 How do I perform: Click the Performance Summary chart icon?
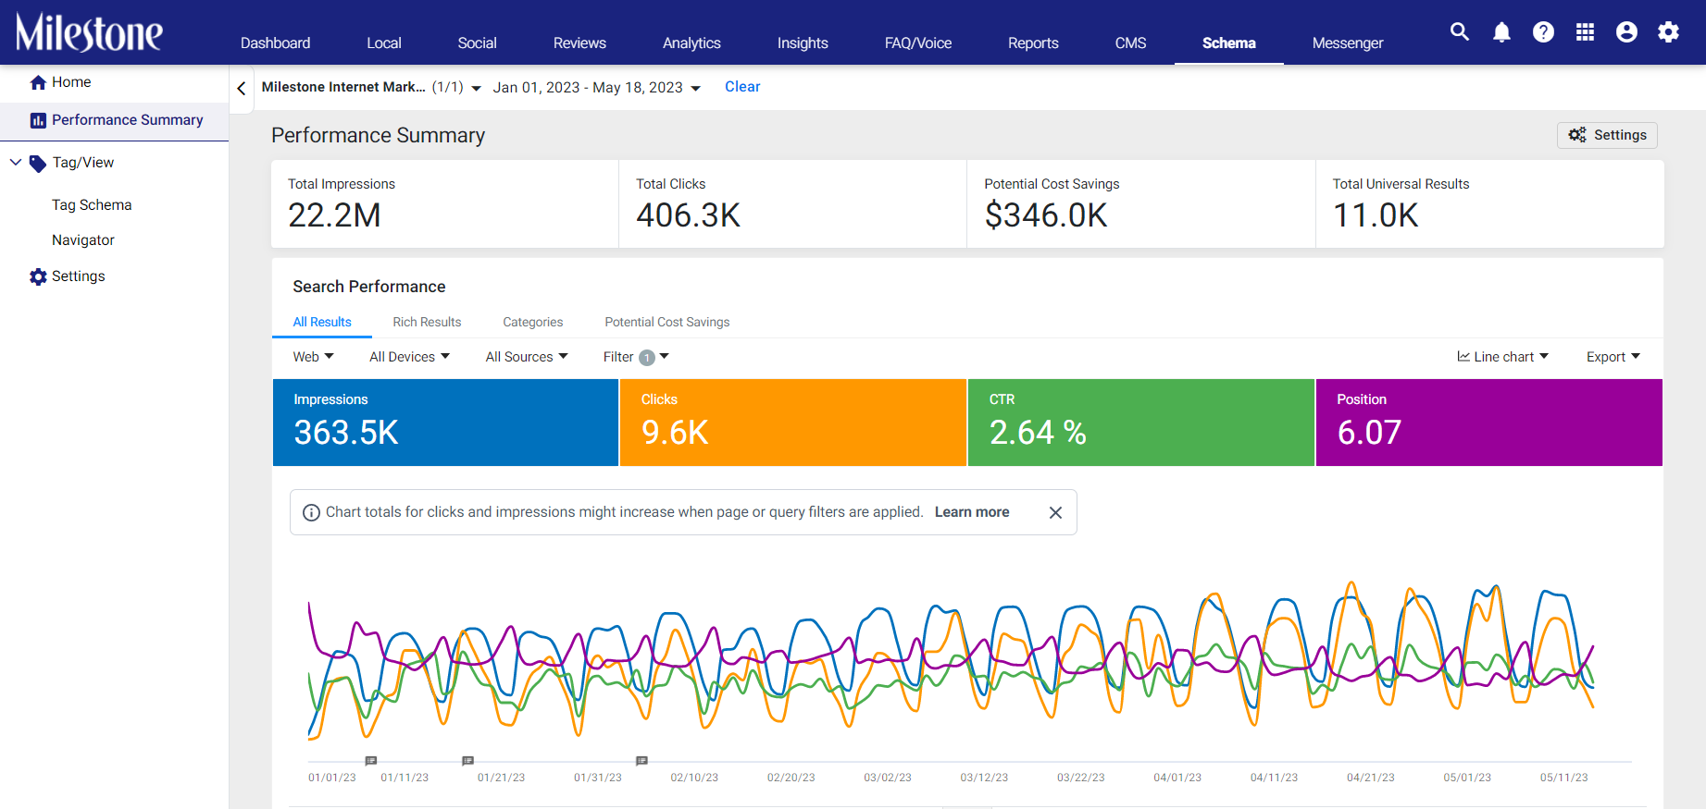[x=38, y=120]
